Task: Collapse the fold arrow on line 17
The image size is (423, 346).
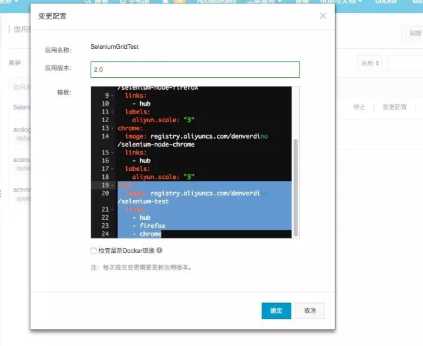Action: click(x=112, y=169)
